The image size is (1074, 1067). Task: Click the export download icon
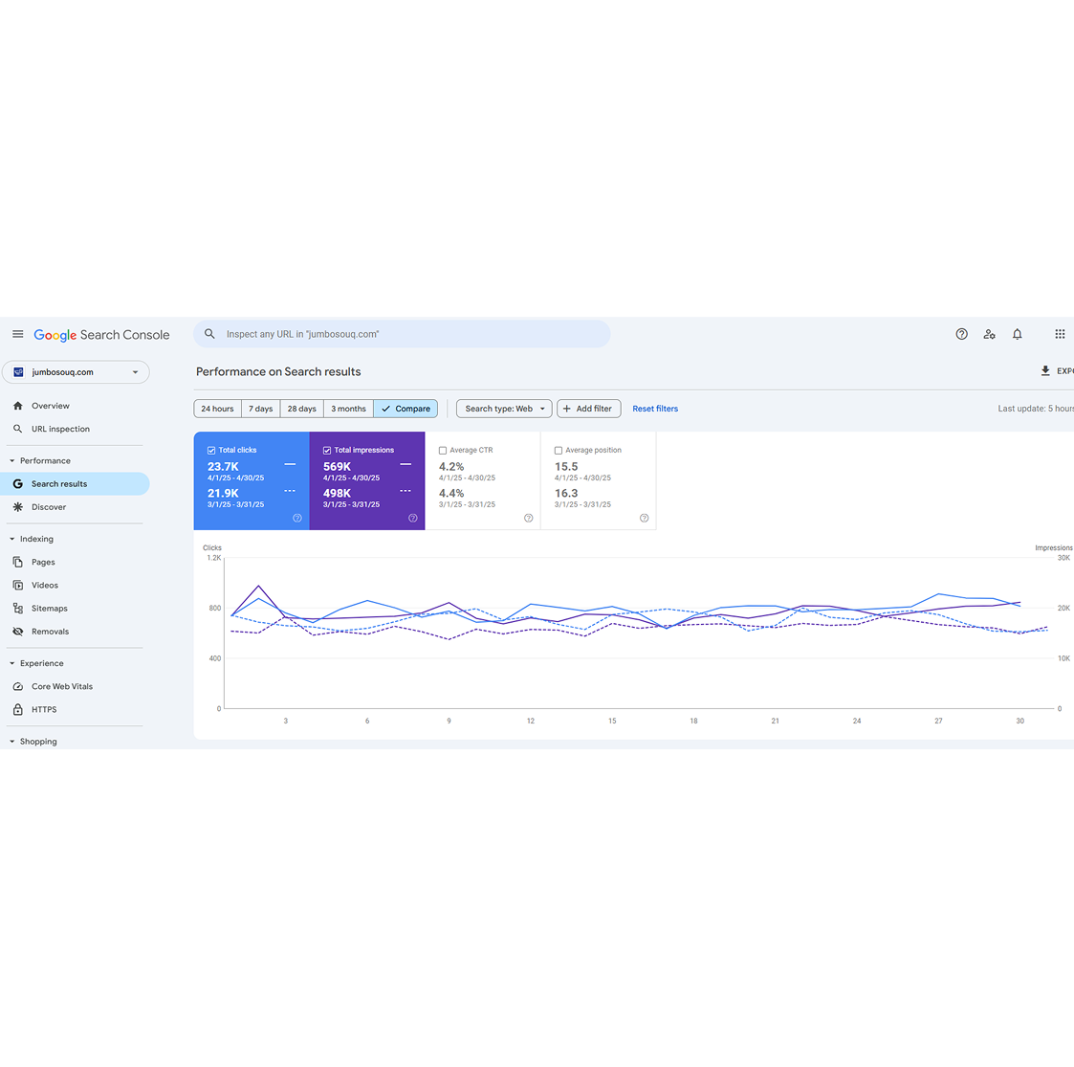[x=1045, y=371]
